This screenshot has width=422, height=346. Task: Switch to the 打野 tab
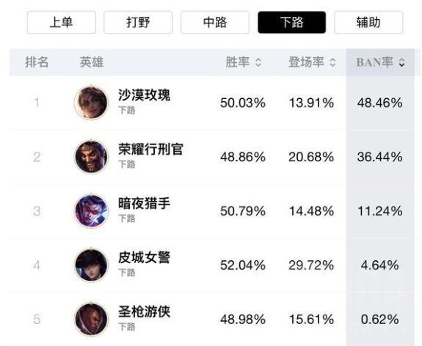(x=138, y=22)
